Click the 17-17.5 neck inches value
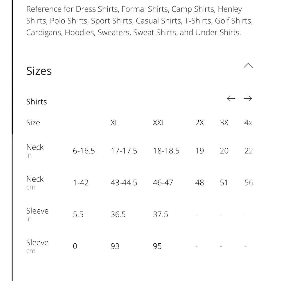This screenshot has width=281, height=281. click(x=124, y=151)
